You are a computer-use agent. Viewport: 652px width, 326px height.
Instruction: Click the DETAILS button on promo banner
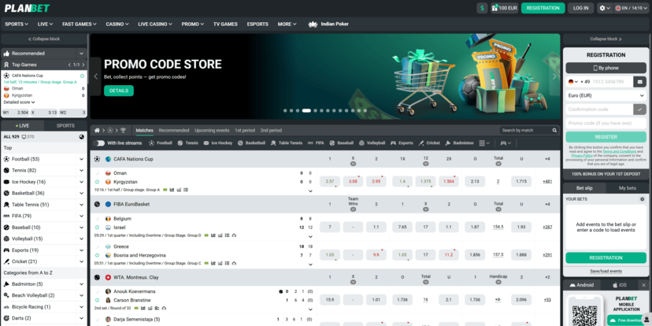pos(118,91)
